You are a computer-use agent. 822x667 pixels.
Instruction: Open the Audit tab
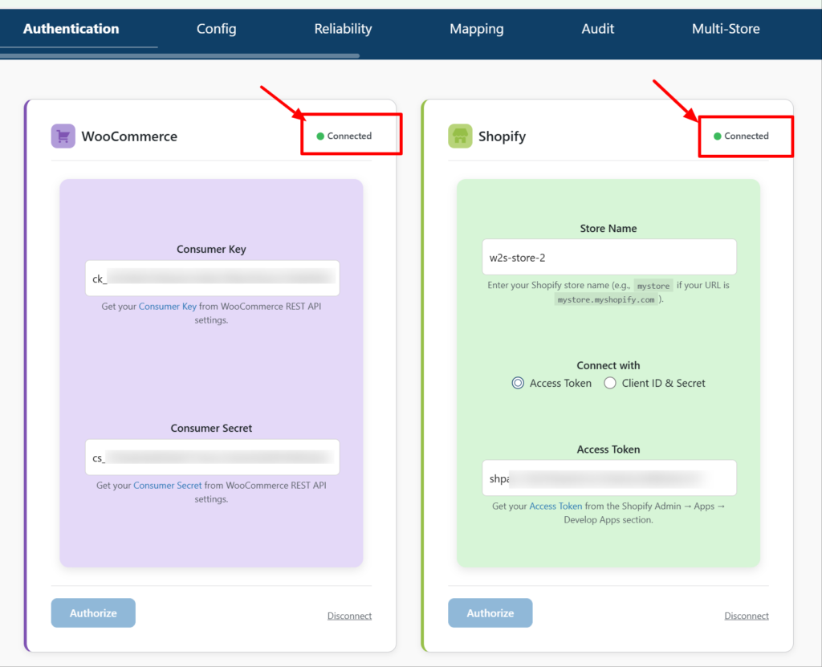coord(597,29)
